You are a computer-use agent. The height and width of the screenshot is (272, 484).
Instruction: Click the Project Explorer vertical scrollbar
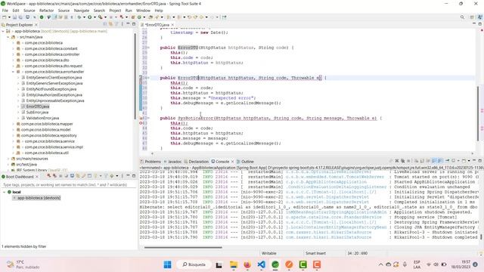[135, 76]
